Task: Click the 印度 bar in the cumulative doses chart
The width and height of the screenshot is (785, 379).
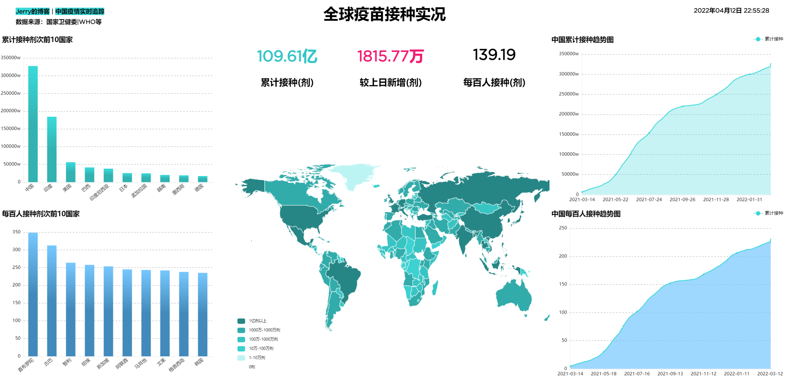Action: pyautogui.click(x=52, y=149)
